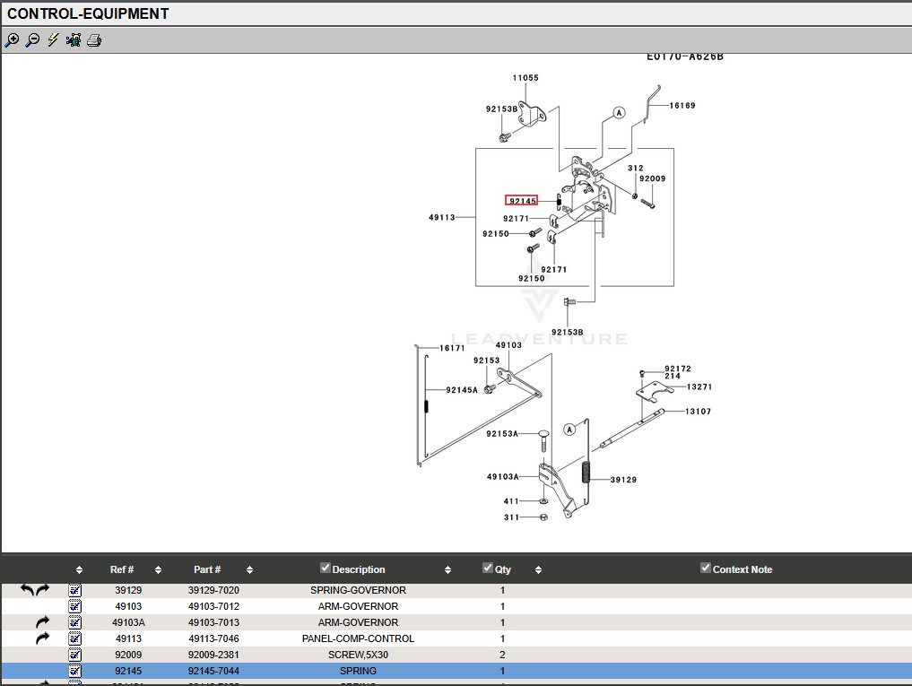912x686 pixels.
Task: Click the sort arrows right of Description header
Action: coord(447,570)
